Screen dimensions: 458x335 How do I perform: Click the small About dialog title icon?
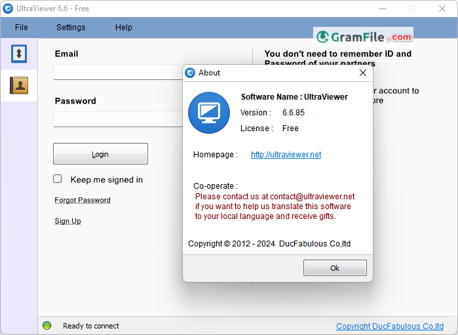coord(190,73)
